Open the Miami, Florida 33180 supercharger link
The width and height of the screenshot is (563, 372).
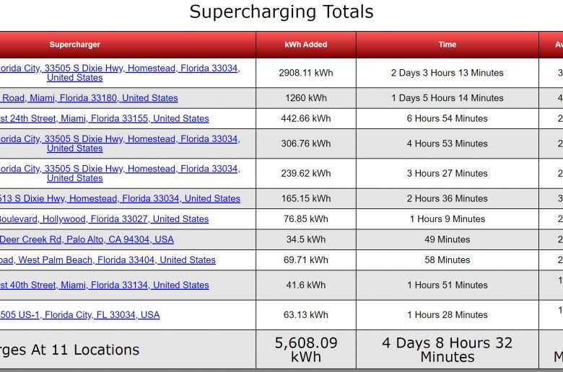(x=89, y=98)
